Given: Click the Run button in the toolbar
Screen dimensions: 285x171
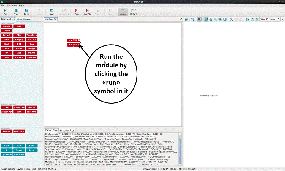Looking at the screenshot, I should click(x=77, y=12).
